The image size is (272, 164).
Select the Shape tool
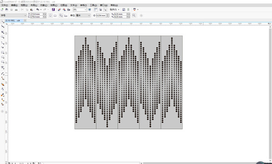pyautogui.click(x=2, y=26)
